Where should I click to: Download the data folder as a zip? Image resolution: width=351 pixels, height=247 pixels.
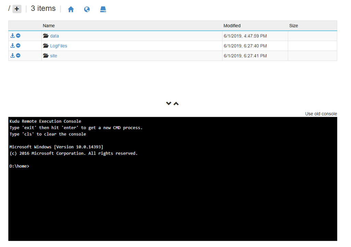click(12, 36)
